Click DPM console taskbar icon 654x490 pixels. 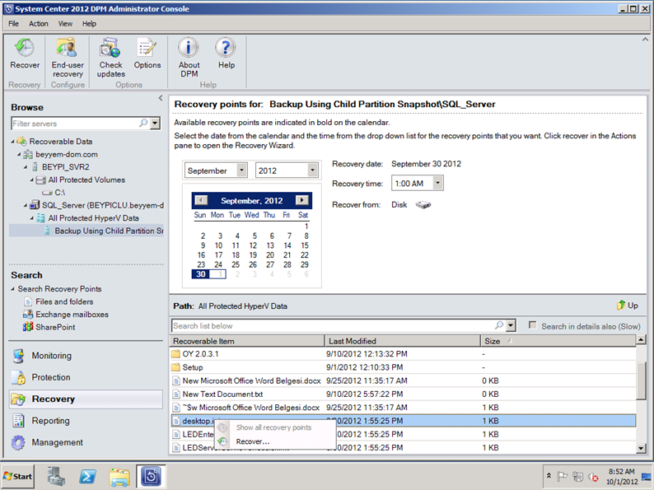point(151,476)
